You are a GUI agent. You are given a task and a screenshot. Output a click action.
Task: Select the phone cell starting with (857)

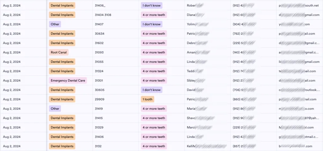[x=253, y=146]
